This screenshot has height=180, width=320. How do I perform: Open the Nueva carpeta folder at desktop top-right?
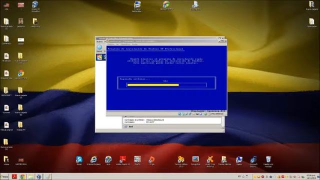click(311, 5)
